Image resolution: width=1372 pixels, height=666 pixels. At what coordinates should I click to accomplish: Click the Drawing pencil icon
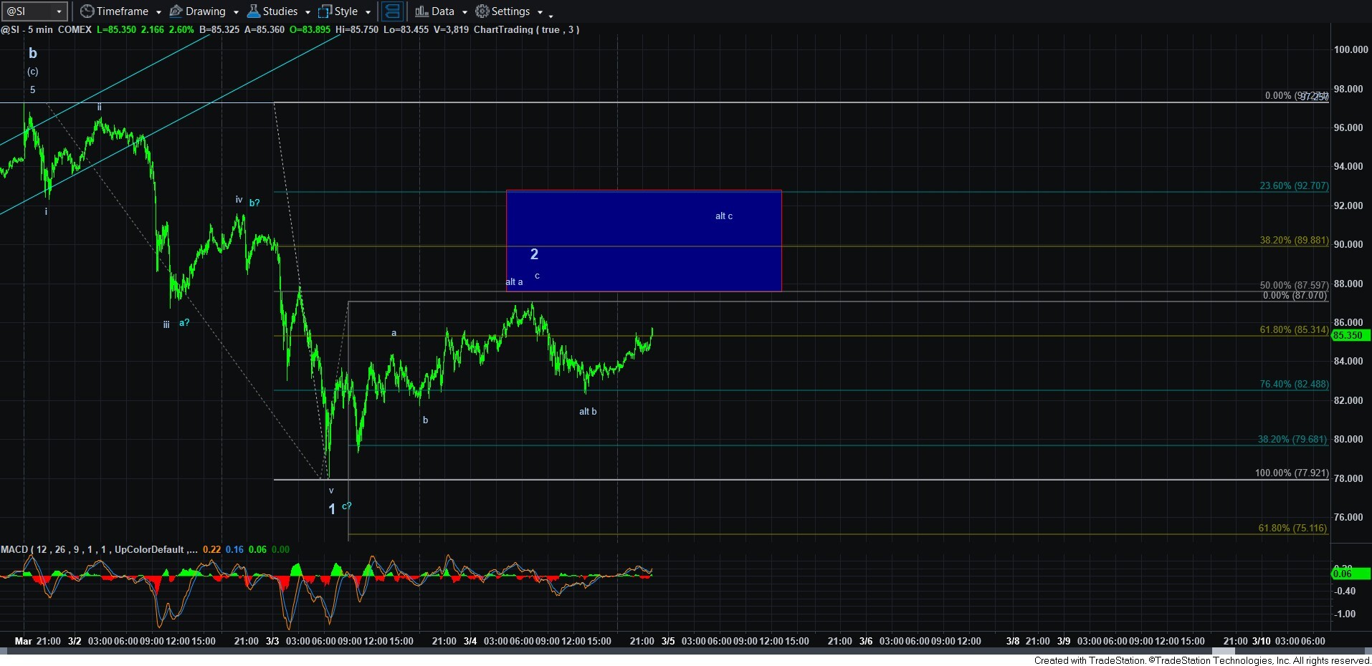(x=176, y=11)
